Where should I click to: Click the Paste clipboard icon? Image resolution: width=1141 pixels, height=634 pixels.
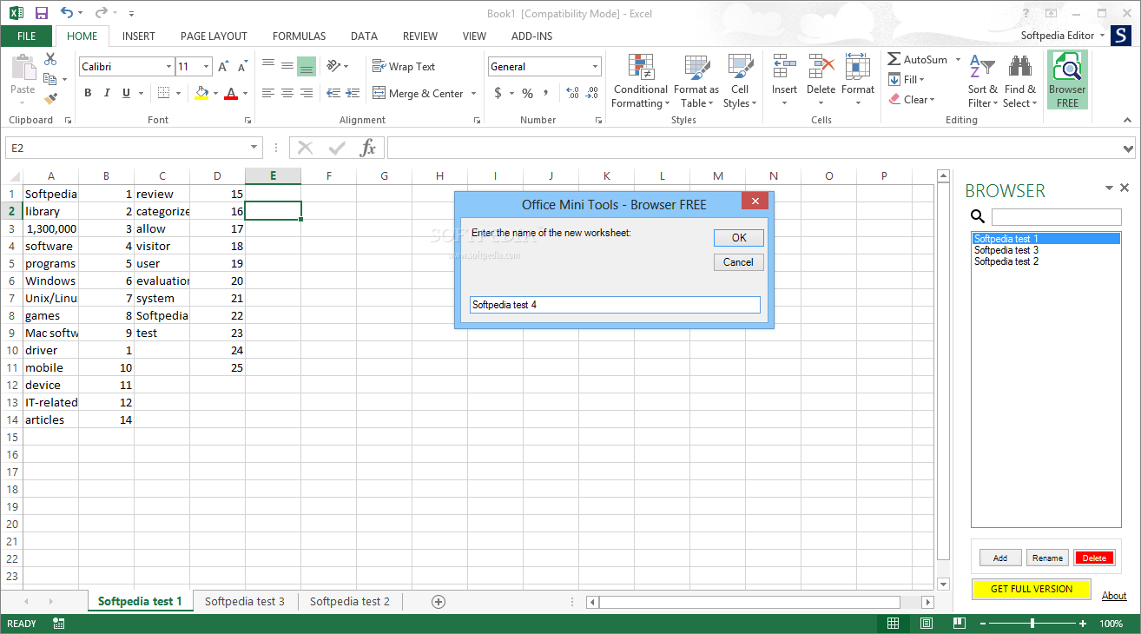23,68
